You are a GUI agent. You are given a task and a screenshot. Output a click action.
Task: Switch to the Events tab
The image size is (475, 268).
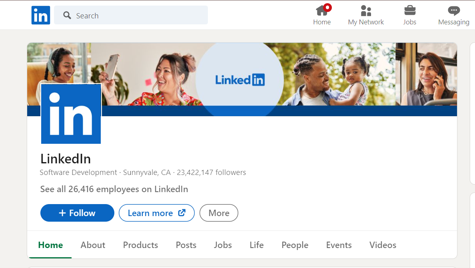(x=339, y=245)
